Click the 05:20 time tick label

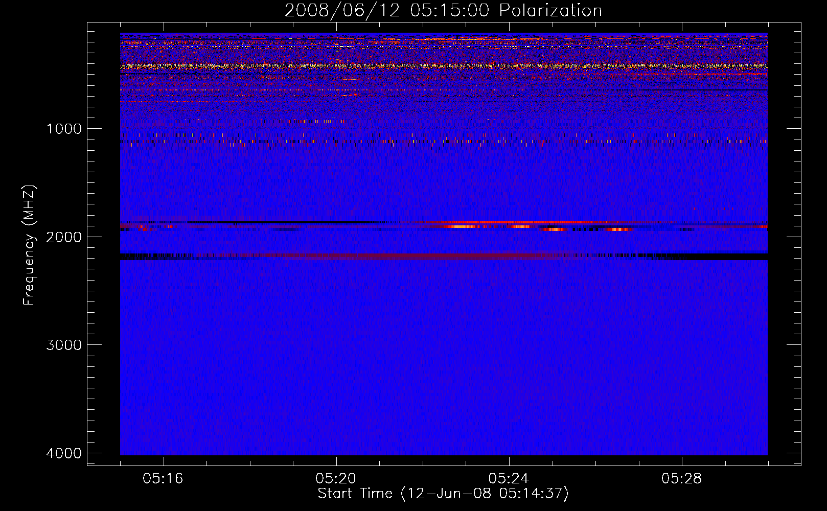click(336, 479)
